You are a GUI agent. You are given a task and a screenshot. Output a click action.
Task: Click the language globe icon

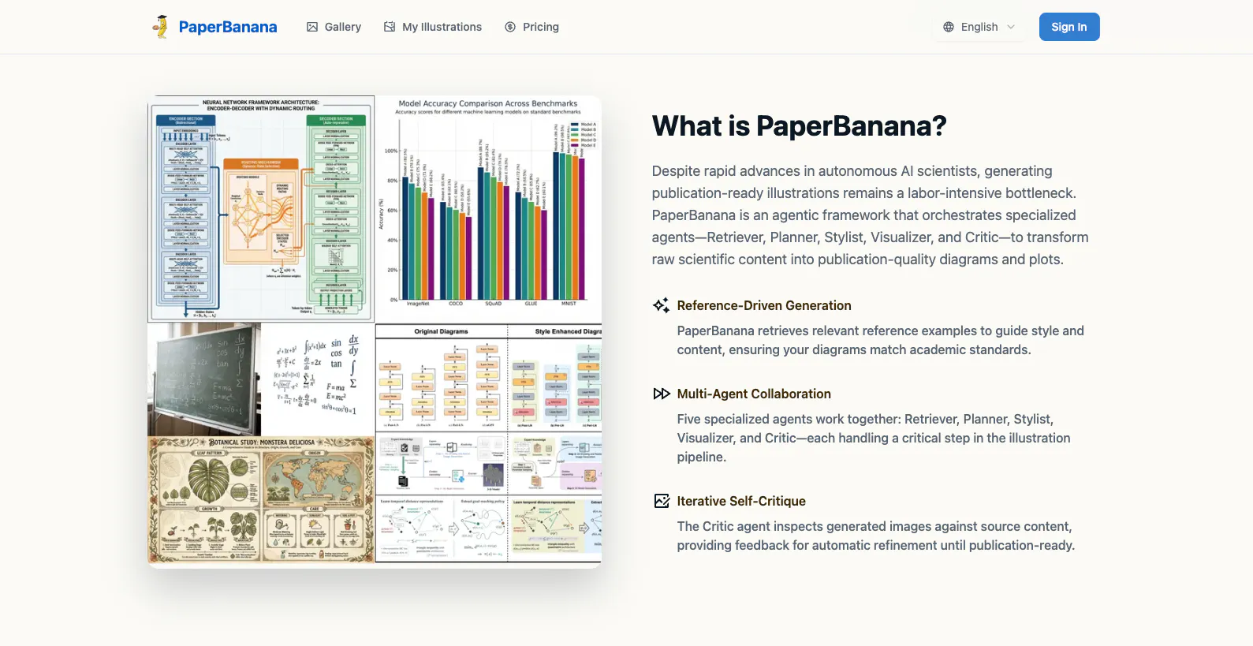pos(949,27)
